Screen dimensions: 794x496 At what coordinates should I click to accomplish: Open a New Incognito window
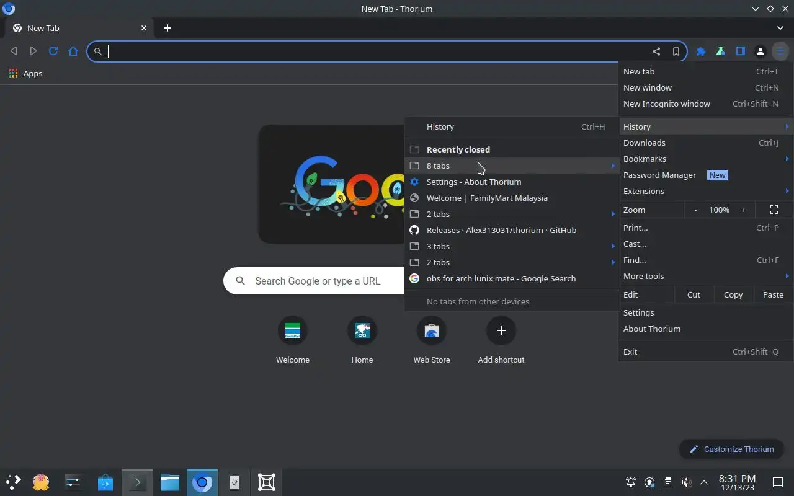click(706, 104)
